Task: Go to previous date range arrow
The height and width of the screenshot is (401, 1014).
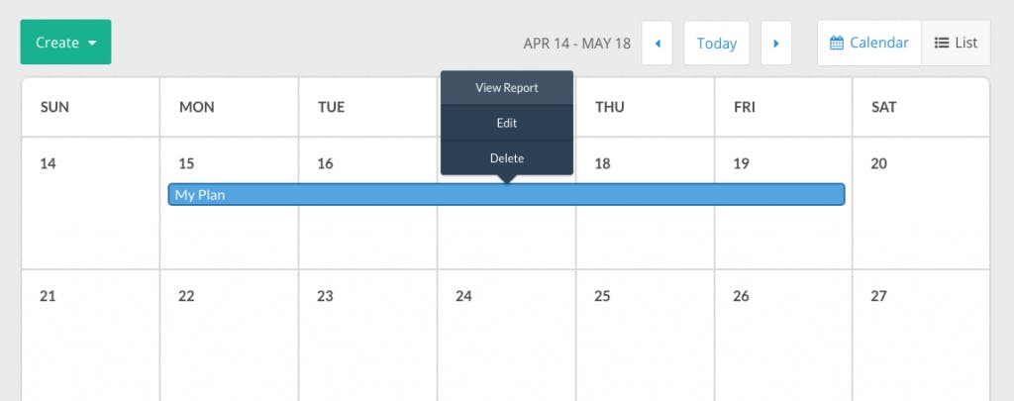Action: 658,44
